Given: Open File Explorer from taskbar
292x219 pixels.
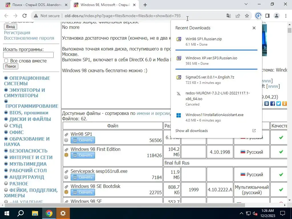Looking at the screenshot, I should click(x=35, y=213).
